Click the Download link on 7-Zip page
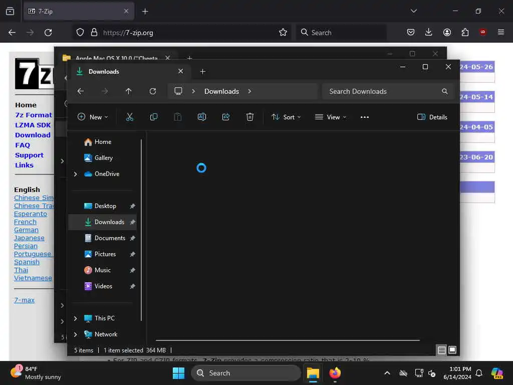Screen dimensions: 513x385 click(33, 135)
